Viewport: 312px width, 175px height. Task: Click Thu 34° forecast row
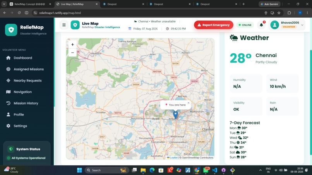(238, 143)
